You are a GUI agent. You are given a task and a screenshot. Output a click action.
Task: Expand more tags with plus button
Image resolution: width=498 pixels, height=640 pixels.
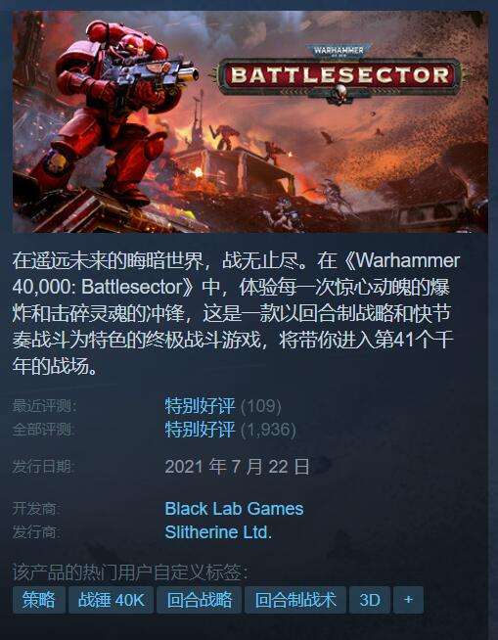click(x=408, y=600)
